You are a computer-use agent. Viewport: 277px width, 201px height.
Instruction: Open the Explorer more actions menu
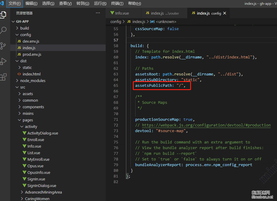pyautogui.click(x=98, y=13)
